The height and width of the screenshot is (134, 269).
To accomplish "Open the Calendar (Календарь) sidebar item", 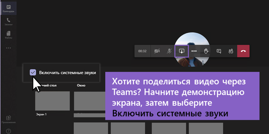I will (x=8, y=9).
